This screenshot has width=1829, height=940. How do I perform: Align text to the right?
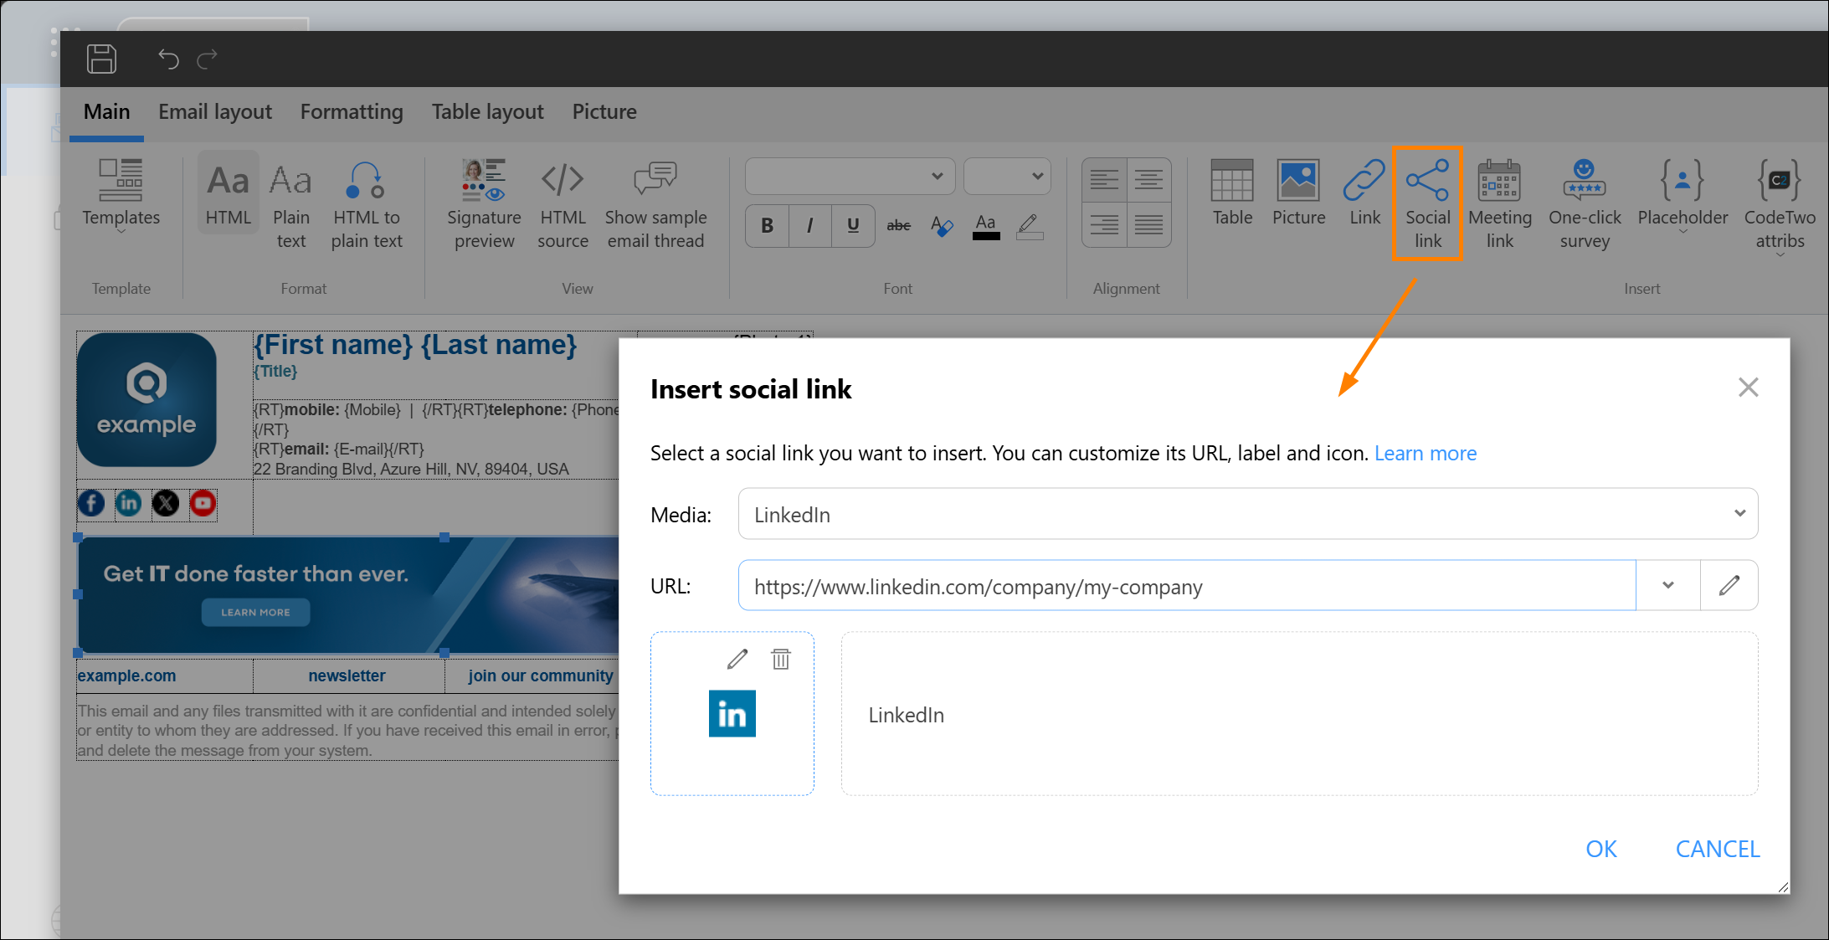[1104, 224]
